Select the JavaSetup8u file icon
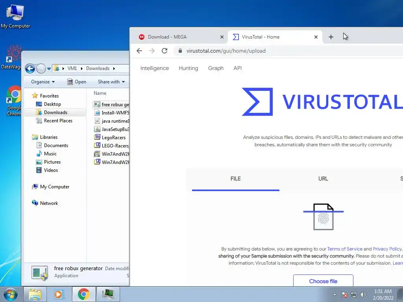Image resolution: width=403 pixels, height=302 pixels. (x=97, y=129)
